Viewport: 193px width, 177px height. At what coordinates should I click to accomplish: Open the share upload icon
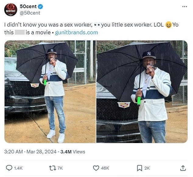tap(183, 168)
